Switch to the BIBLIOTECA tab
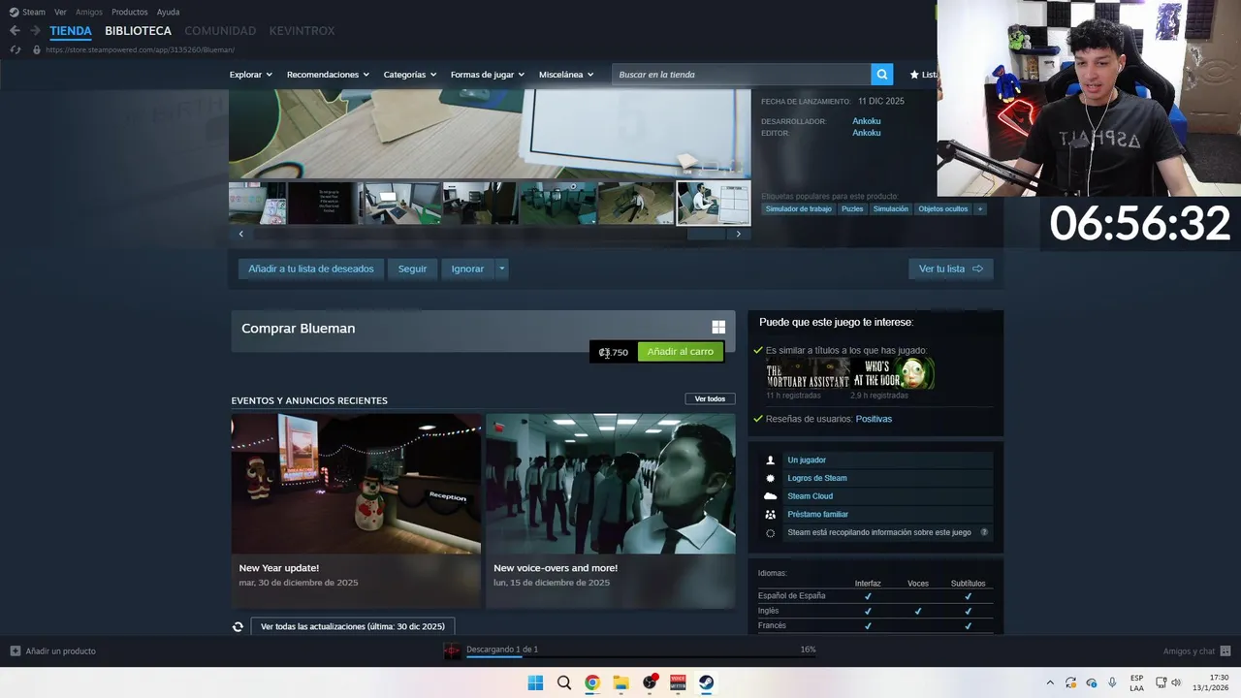The height and width of the screenshot is (698, 1241). (x=138, y=31)
